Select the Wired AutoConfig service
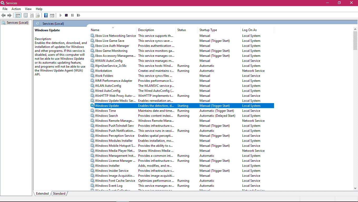The image size is (358, 202). [x=182, y=91]
